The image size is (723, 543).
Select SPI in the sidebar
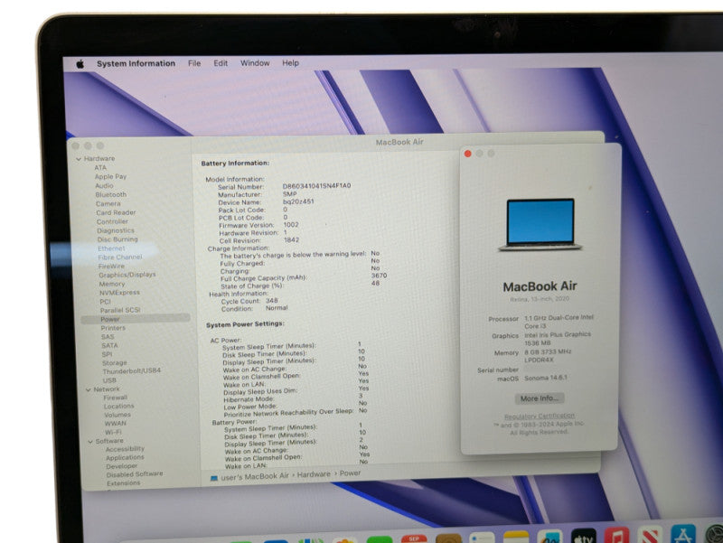click(107, 354)
